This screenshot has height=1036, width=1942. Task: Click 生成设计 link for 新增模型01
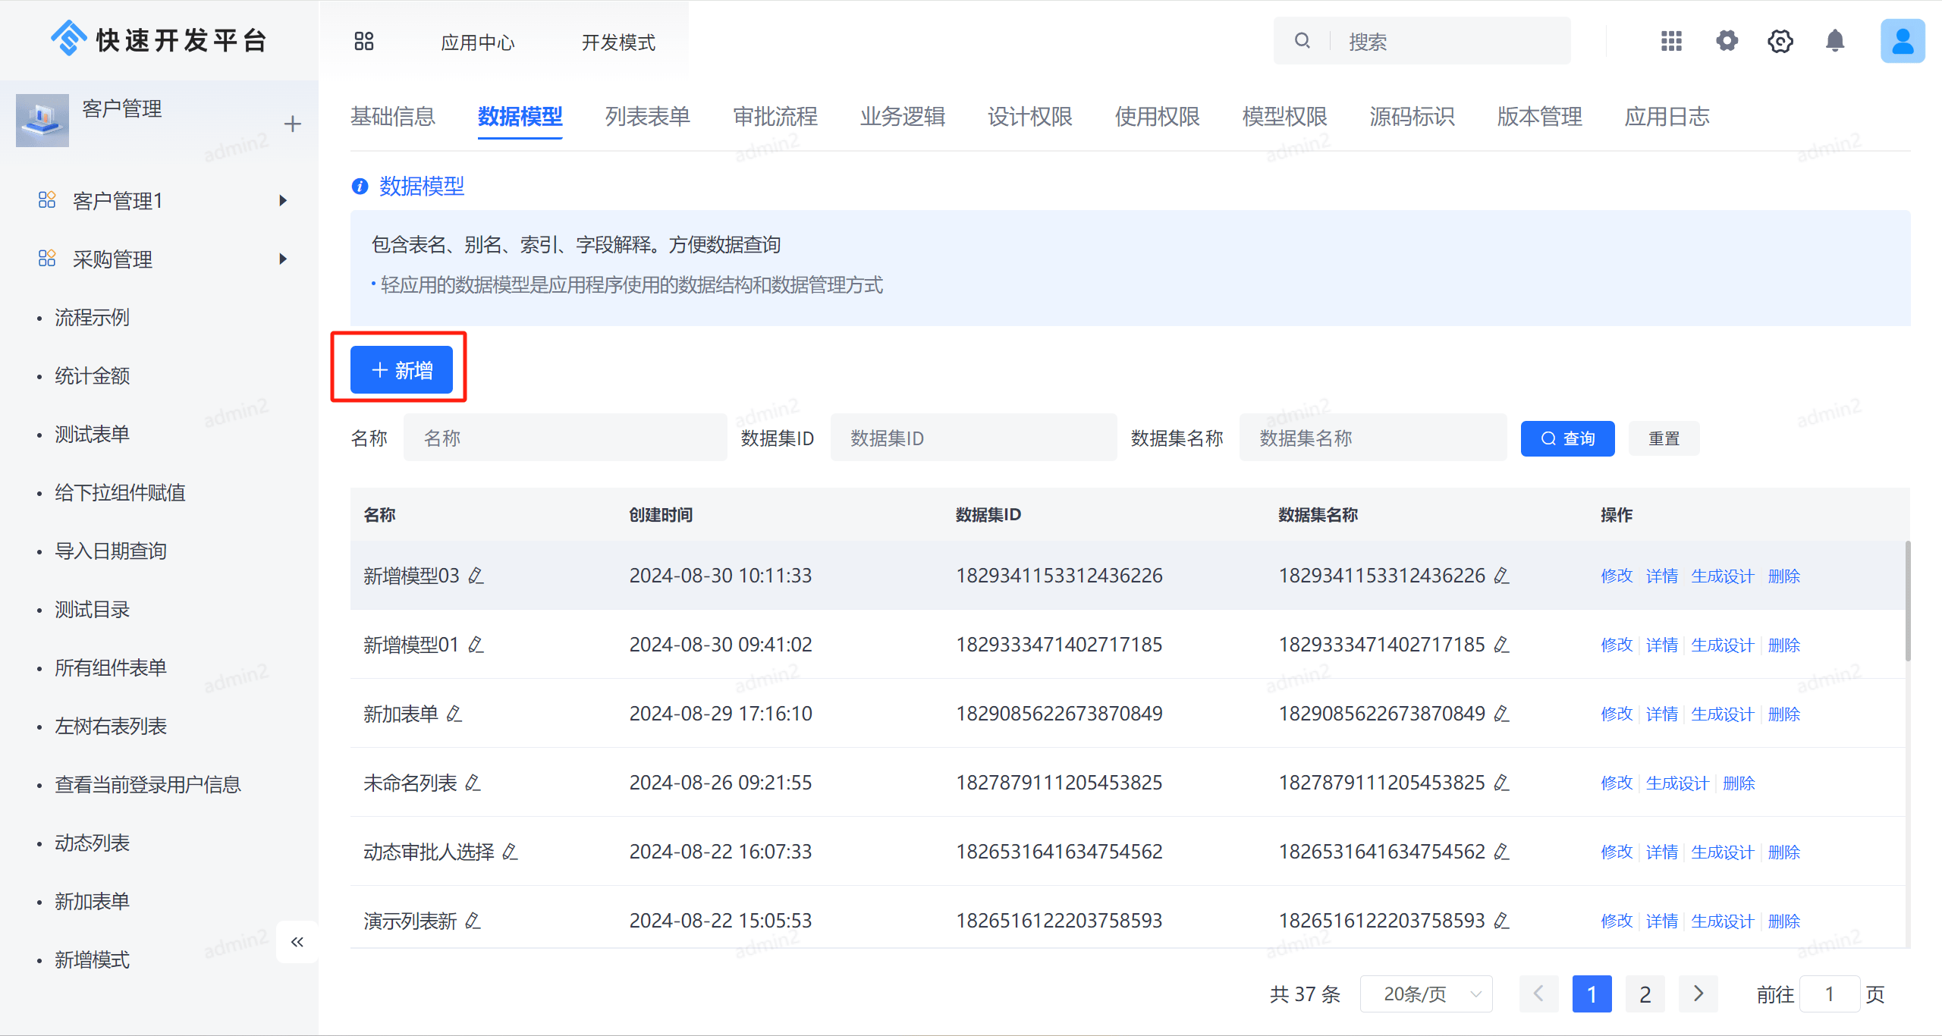point(1722,645)
